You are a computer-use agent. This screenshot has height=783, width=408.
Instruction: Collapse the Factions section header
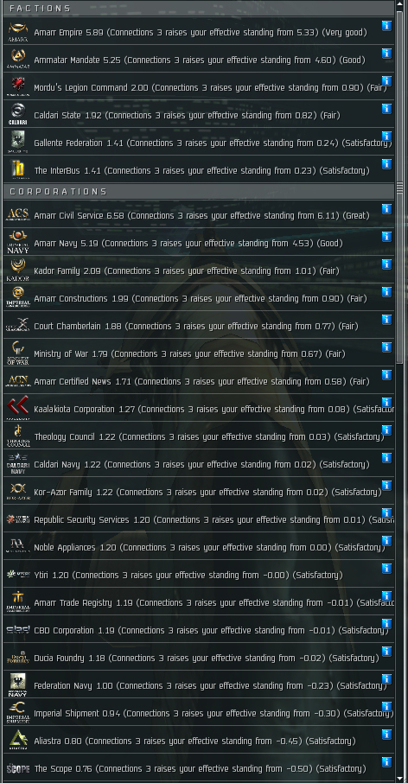tap(199, 9)
